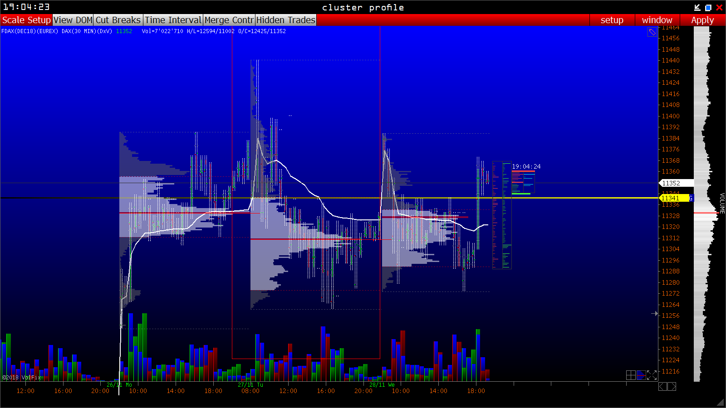The width and height of the screenshot is (726, 408).
Task: Click the expand-arrows fullscreen chart icon
Action: pyautogui.click(x=652, y=375)
